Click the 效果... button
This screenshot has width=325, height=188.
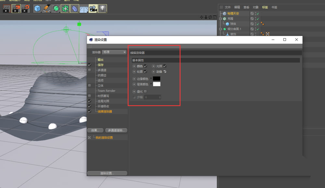point(95,130)
